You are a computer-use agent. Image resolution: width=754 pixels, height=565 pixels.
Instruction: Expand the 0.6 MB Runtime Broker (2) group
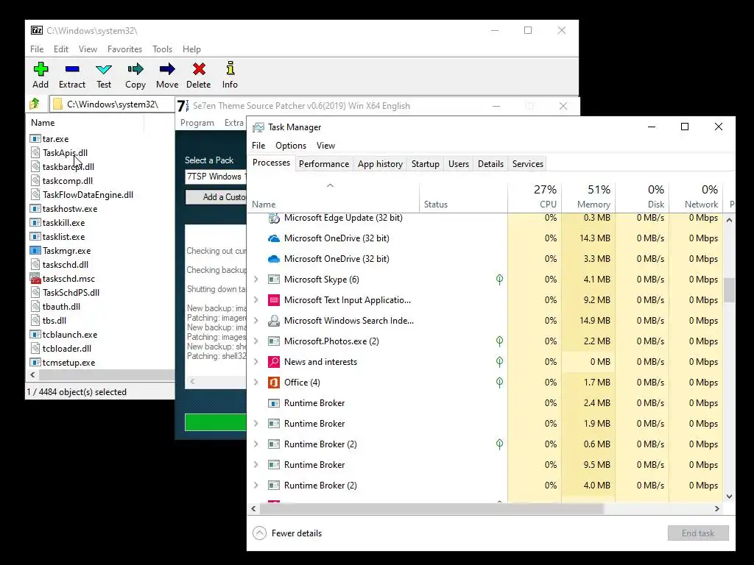click(256, 444)
